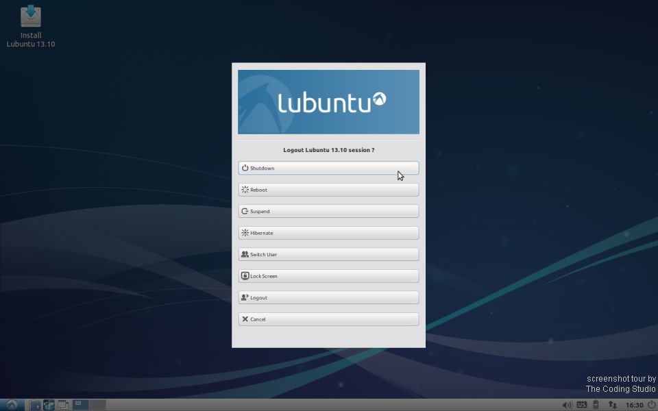Launch the web browser from the taskbar

[49, 405]
